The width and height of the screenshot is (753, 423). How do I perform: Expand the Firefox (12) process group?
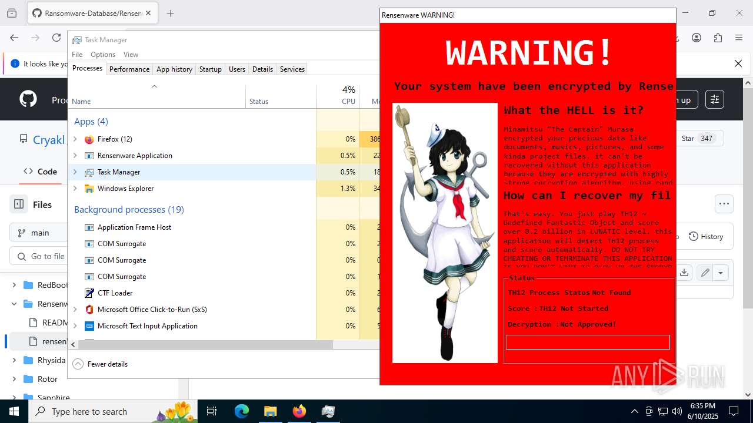(x=75, y=139)
